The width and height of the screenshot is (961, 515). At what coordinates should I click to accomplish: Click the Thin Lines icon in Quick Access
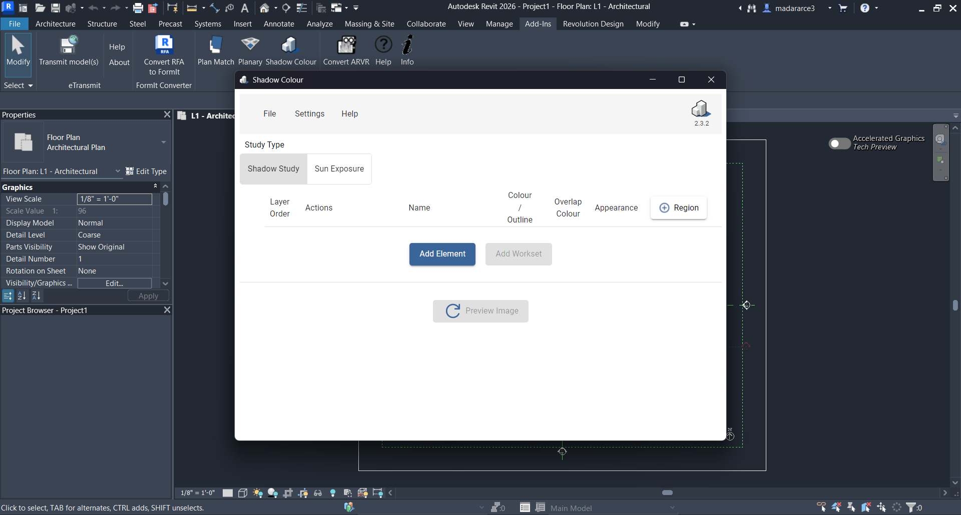coord(301,8)
